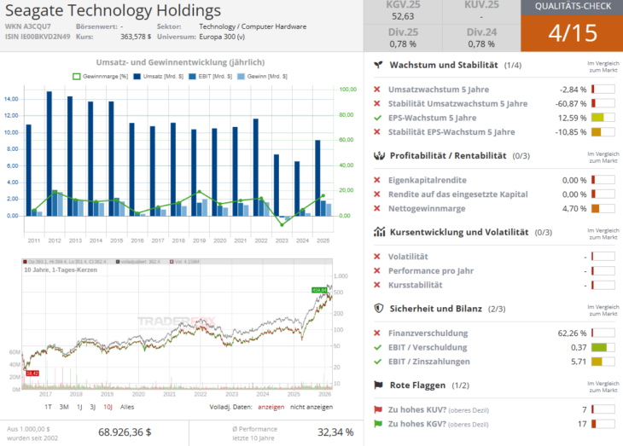
Task: Open the Qualitäts-Check 4/15 score box
Action: click(572, 26)
